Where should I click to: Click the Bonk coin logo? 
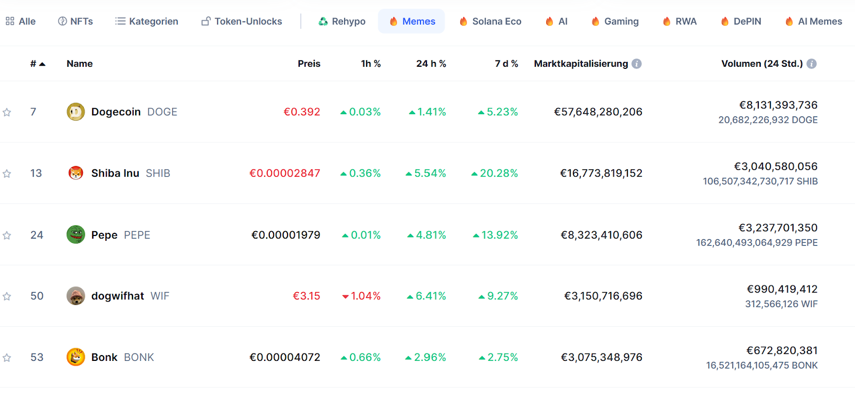pos(76,357)
